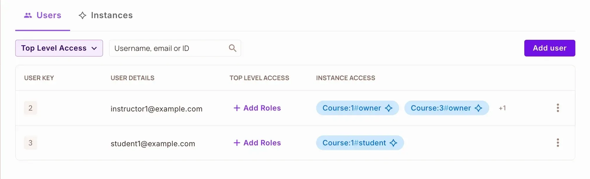This screenshot has height=179, width=590.
Task: Open the Course:1#student role chip
Action: coord(354,143)
